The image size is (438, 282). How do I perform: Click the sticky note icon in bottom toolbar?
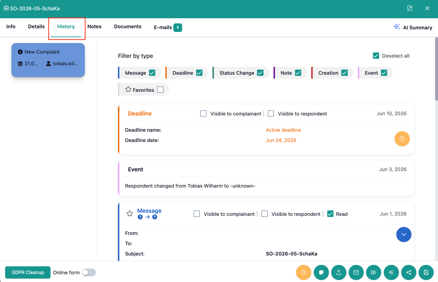pyautogui.click(x=321, y=273)
